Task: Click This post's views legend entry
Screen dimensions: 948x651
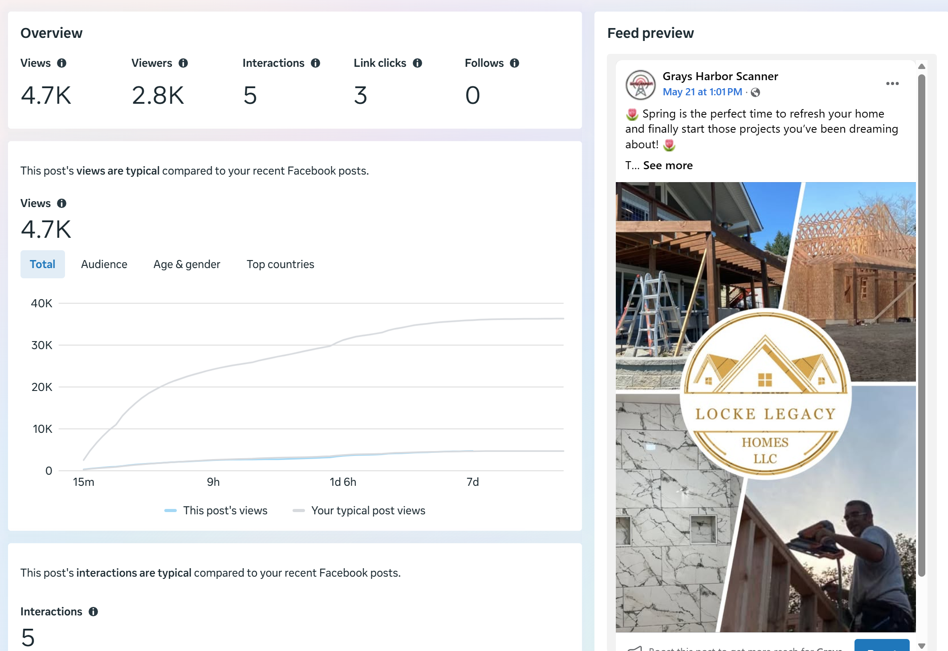Action: click(216, 511)
